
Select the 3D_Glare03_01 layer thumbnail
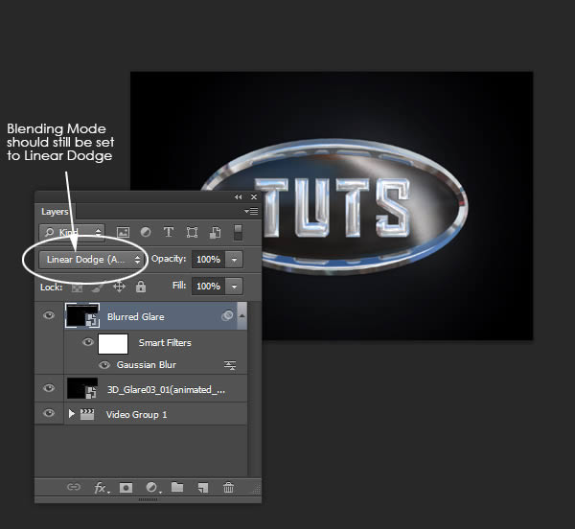pyautogui.click(x=82, y=388)
